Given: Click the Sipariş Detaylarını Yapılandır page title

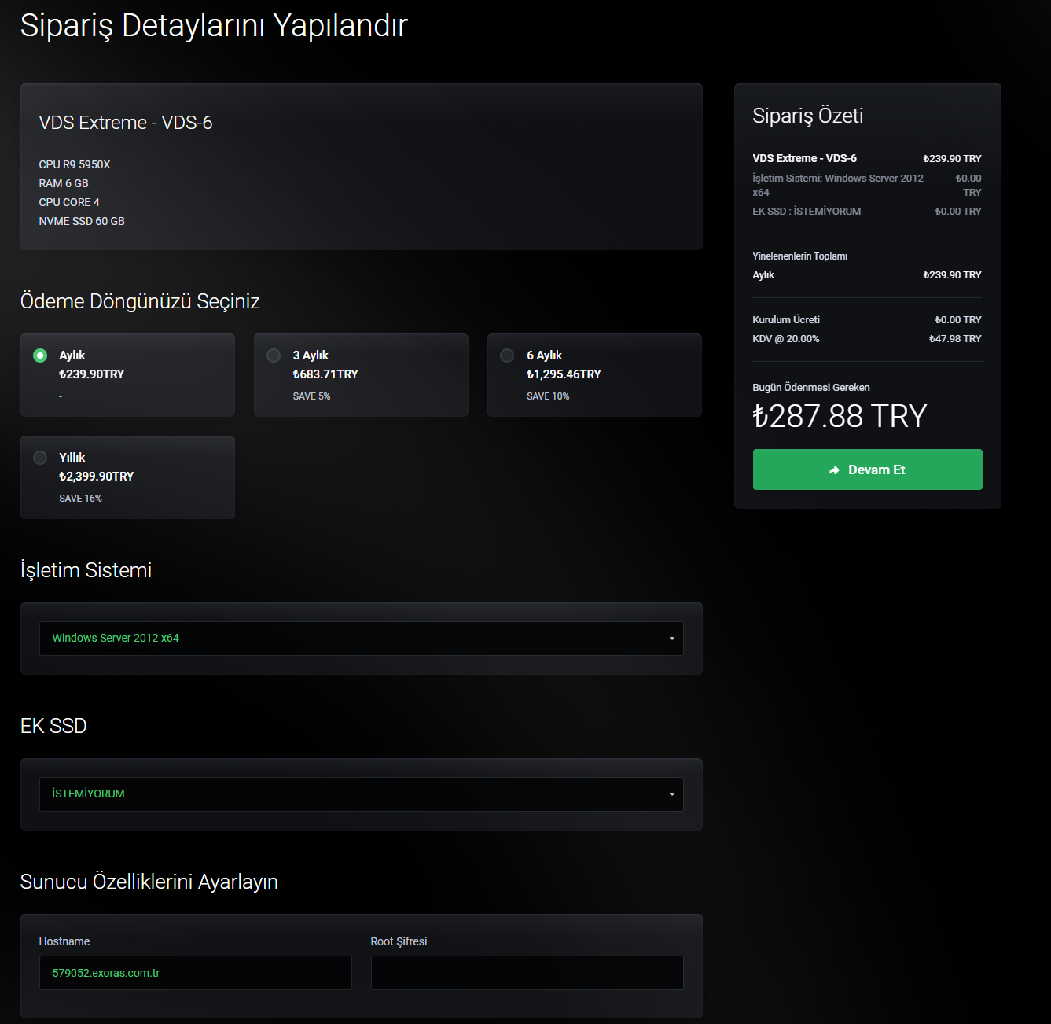Looking at the screenshot, I should click(214, 25).
